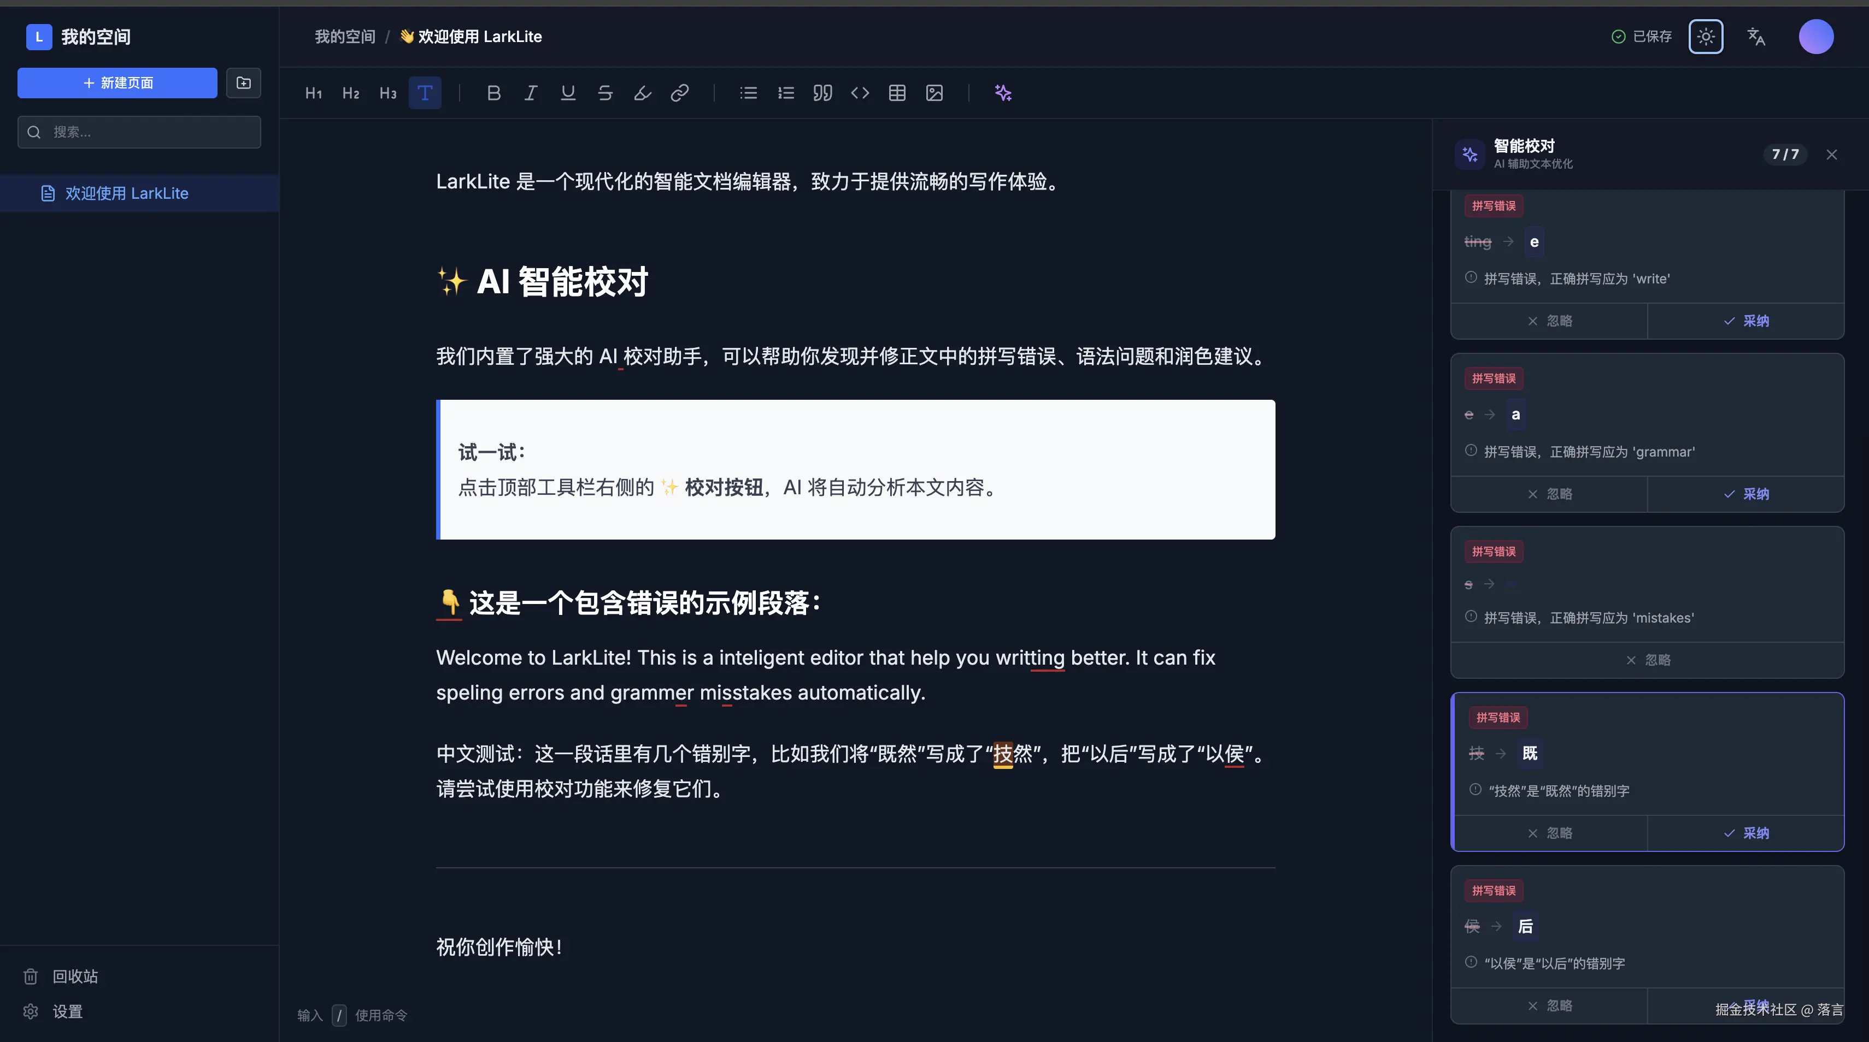Click the 新建页面 button
The width and height of the screenshot is (1869, 1042).
[x=117, y=82]
